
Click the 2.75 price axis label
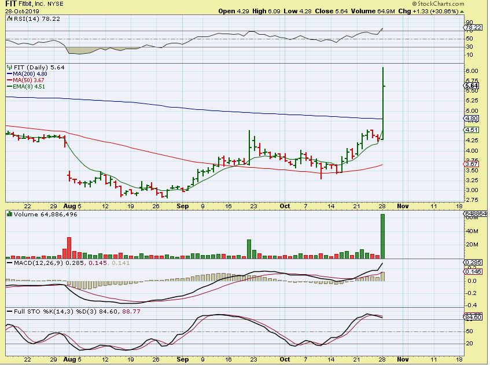(x=472, y=200)
